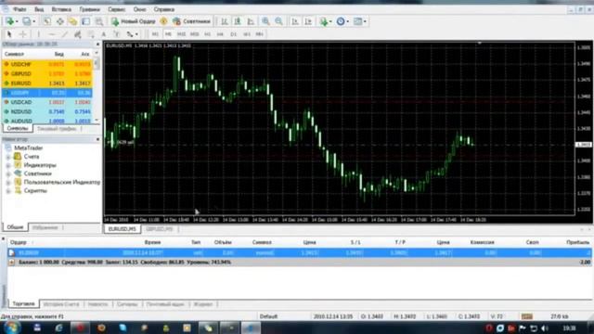
Task: Open the Profiles dropdown arrow
Action: 33,21
